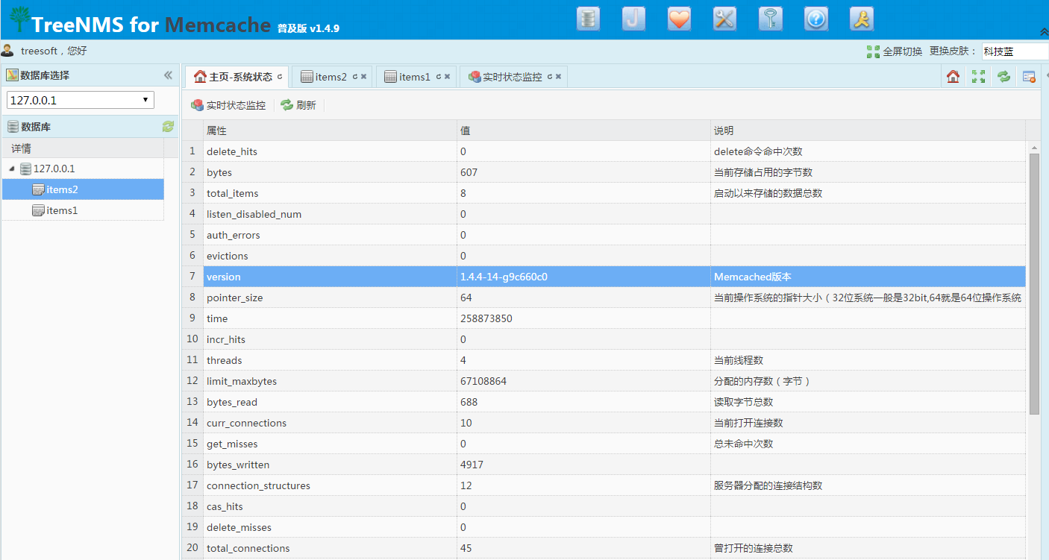Image resolution: width=1049 pixels, height=560 pixels.
Task: Select the cas_hits row
Action: [x=604, y=506]
